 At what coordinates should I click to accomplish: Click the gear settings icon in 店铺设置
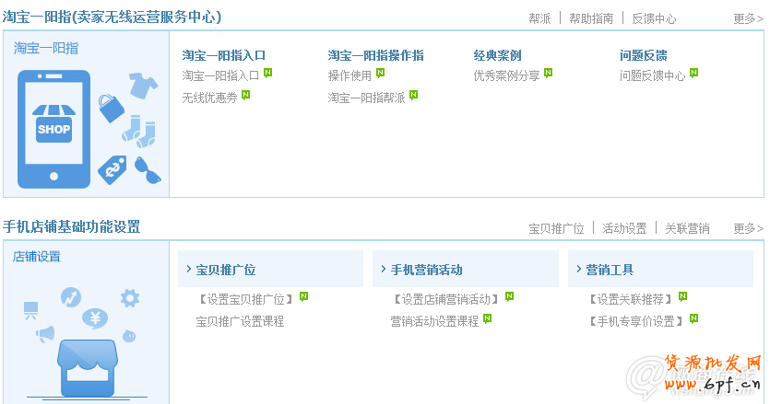[x=130, y=297]
